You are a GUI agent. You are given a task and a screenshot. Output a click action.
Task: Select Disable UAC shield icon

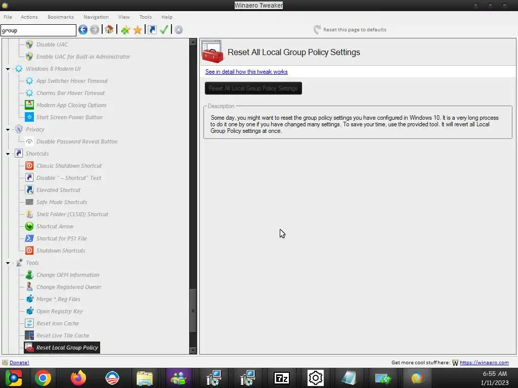click(x=29, y=44)
